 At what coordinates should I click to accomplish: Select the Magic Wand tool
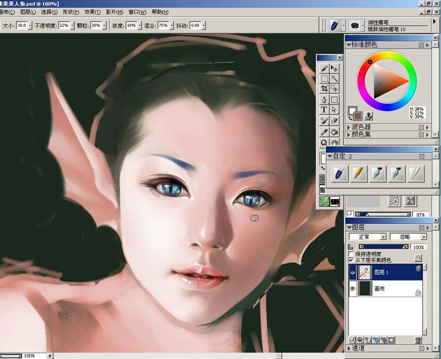(334, 78)
